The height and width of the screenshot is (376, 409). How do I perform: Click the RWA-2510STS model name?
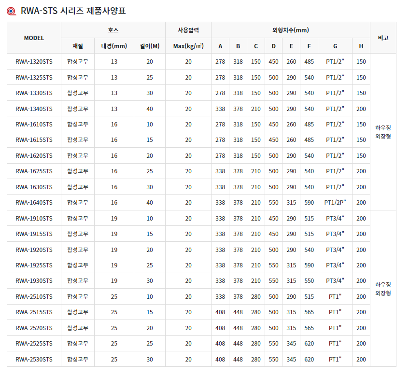(x=34, y=296)
